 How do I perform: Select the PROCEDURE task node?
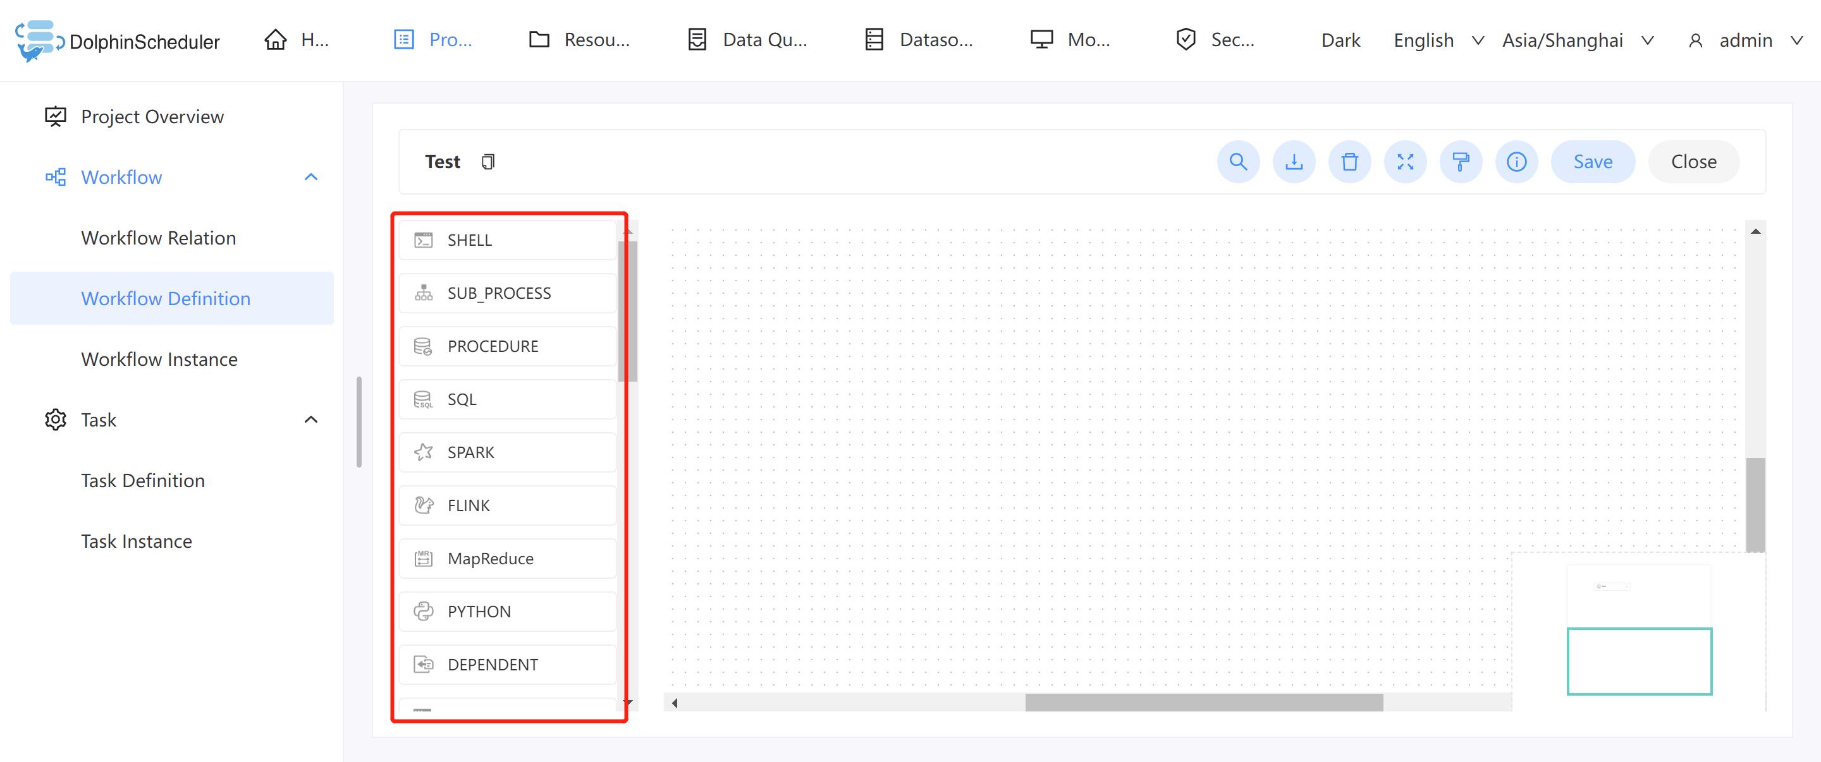[x=508, y=346]
